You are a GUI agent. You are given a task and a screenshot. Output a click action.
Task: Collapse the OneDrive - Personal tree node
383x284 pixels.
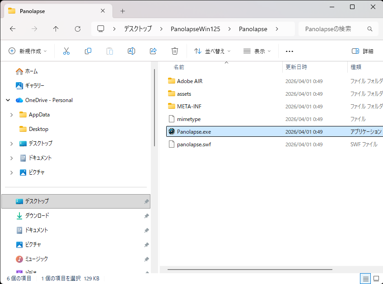(8, 100)
